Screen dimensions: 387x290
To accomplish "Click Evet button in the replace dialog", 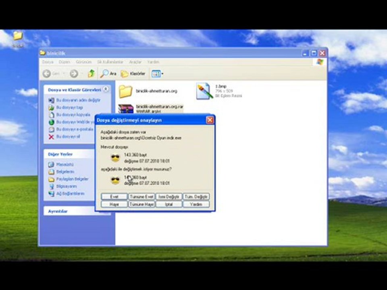I will pyautogui.click(x=114, y=197).
